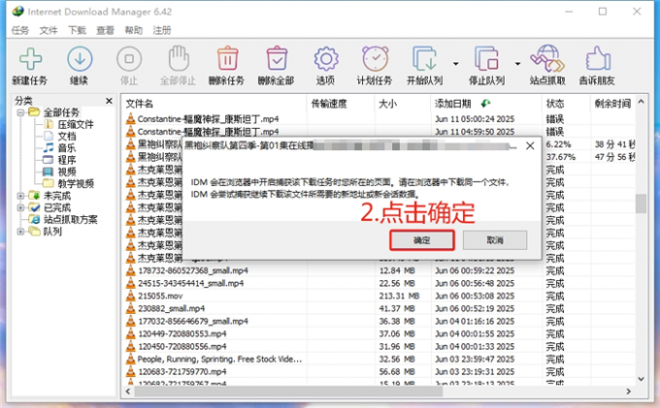Click the 213.31 MB size cell
The width and height of the screenshot is (660, 408).
(x=399, y=296)
